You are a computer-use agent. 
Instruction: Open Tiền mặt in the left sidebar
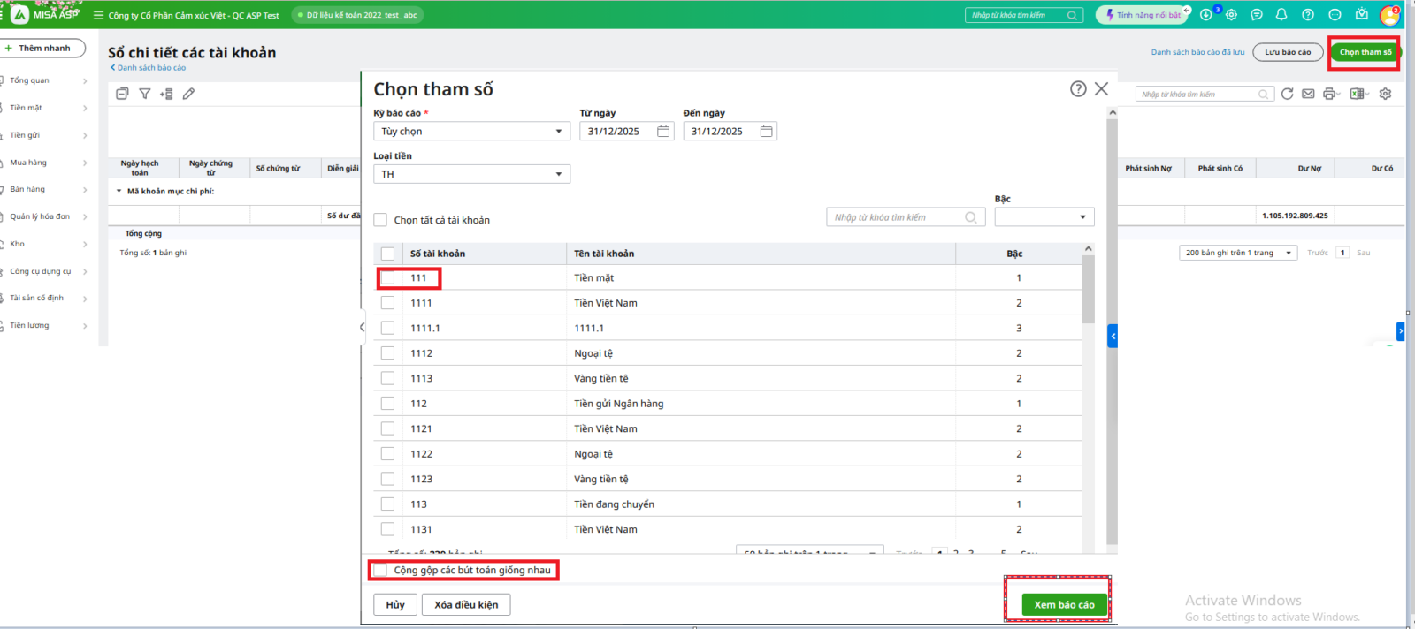pyautogui.click(x=27, y=108)
